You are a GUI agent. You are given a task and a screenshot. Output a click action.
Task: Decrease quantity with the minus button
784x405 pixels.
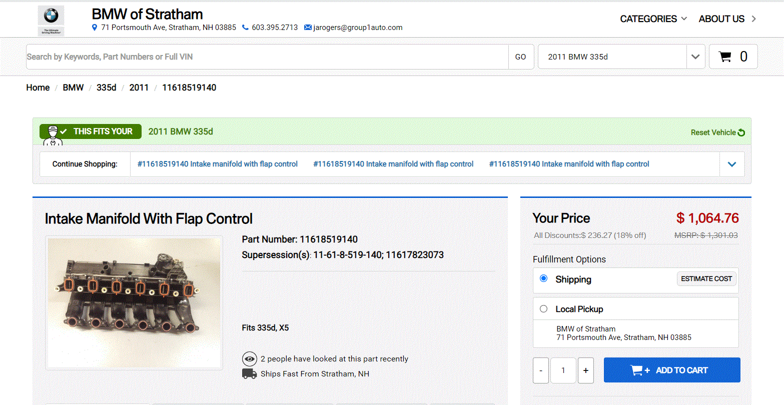click(541, 370)
